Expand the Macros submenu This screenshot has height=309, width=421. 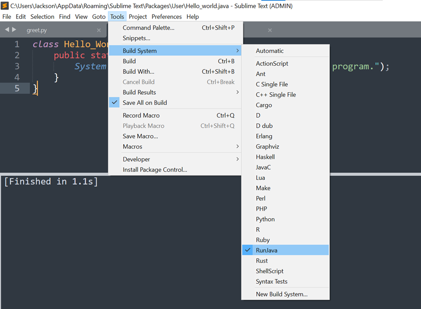[175, 146]
